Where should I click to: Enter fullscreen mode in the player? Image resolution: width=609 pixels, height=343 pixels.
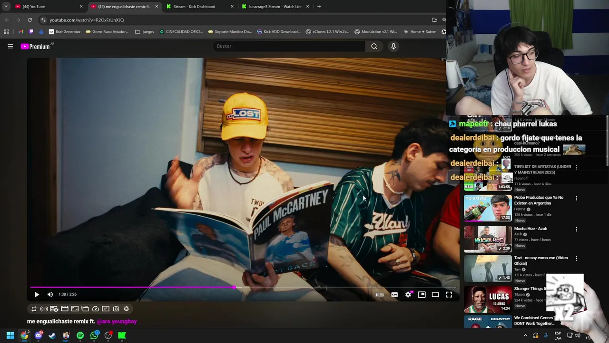[x=449, y=295]
